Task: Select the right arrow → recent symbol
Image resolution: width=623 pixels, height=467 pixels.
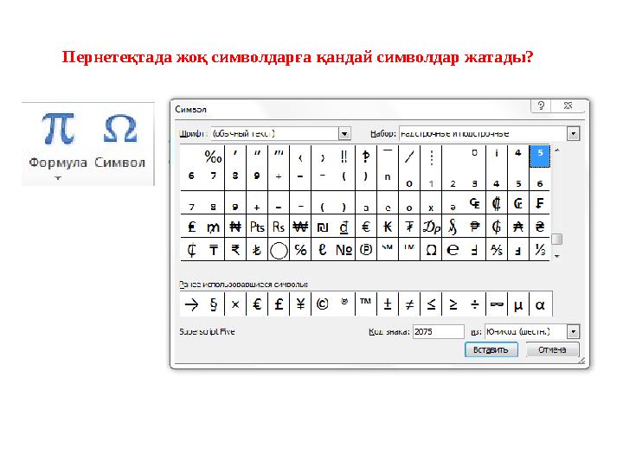Action: click(x=191, y=304)
